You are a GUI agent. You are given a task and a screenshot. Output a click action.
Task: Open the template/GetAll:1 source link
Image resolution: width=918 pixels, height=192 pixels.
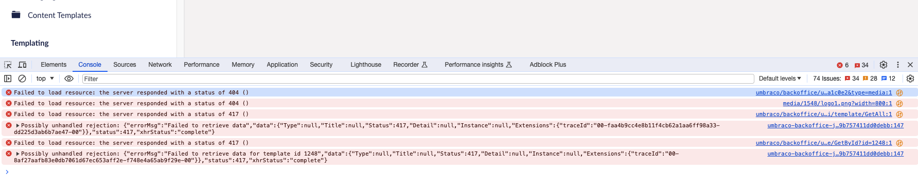823,114
